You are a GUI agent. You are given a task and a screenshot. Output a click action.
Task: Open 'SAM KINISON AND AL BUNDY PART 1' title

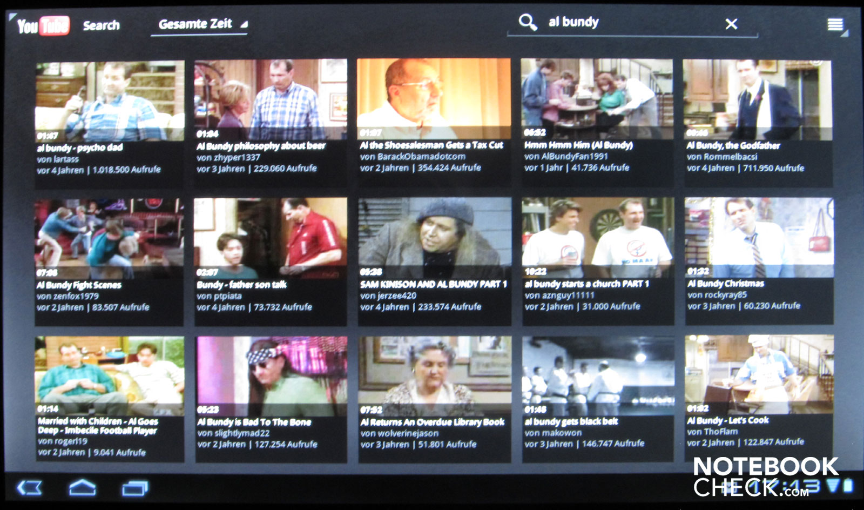(434, 284)
